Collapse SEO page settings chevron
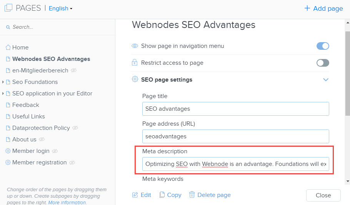The width and height of the screenshot is (350, 205). [x=326, y=80]
